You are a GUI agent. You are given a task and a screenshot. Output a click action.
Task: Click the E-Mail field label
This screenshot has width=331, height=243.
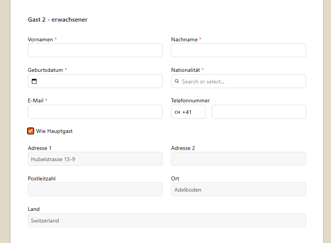[36, 100]
